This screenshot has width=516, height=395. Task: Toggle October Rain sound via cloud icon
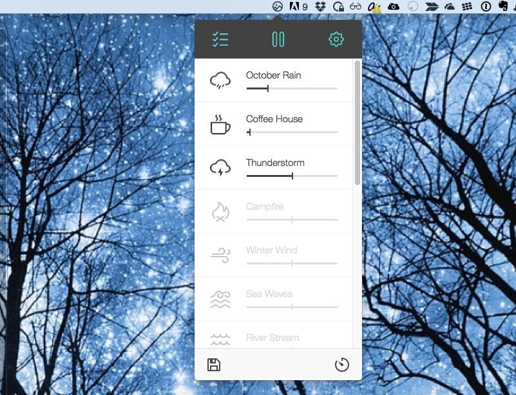[x=220, y=80]
